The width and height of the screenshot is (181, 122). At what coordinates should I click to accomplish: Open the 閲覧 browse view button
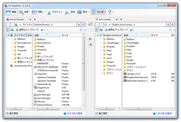(11, 12)
